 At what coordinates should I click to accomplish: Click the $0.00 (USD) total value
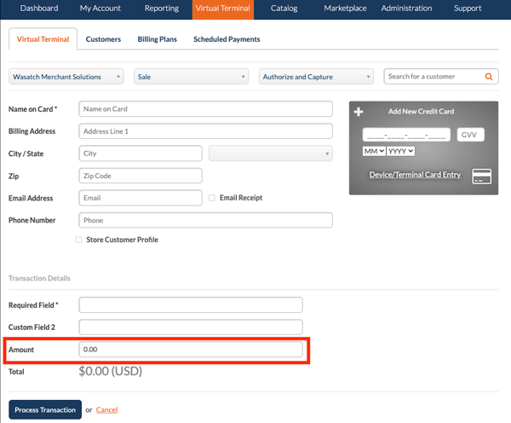point(111,372)
